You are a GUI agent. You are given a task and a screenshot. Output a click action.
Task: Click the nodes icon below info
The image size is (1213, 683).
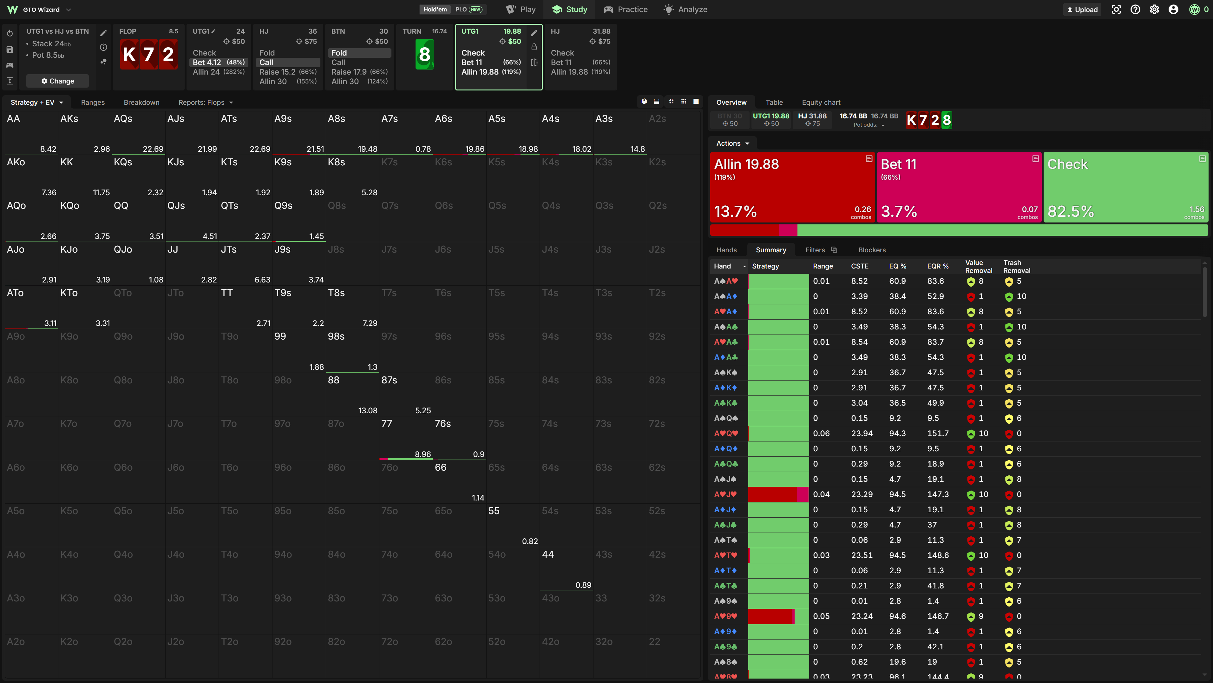(x=104, y=62)
